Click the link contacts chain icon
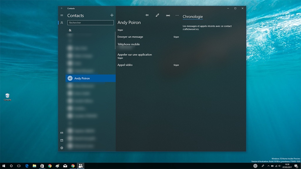This screenshot has height=169, width=301. click(168, 15)
